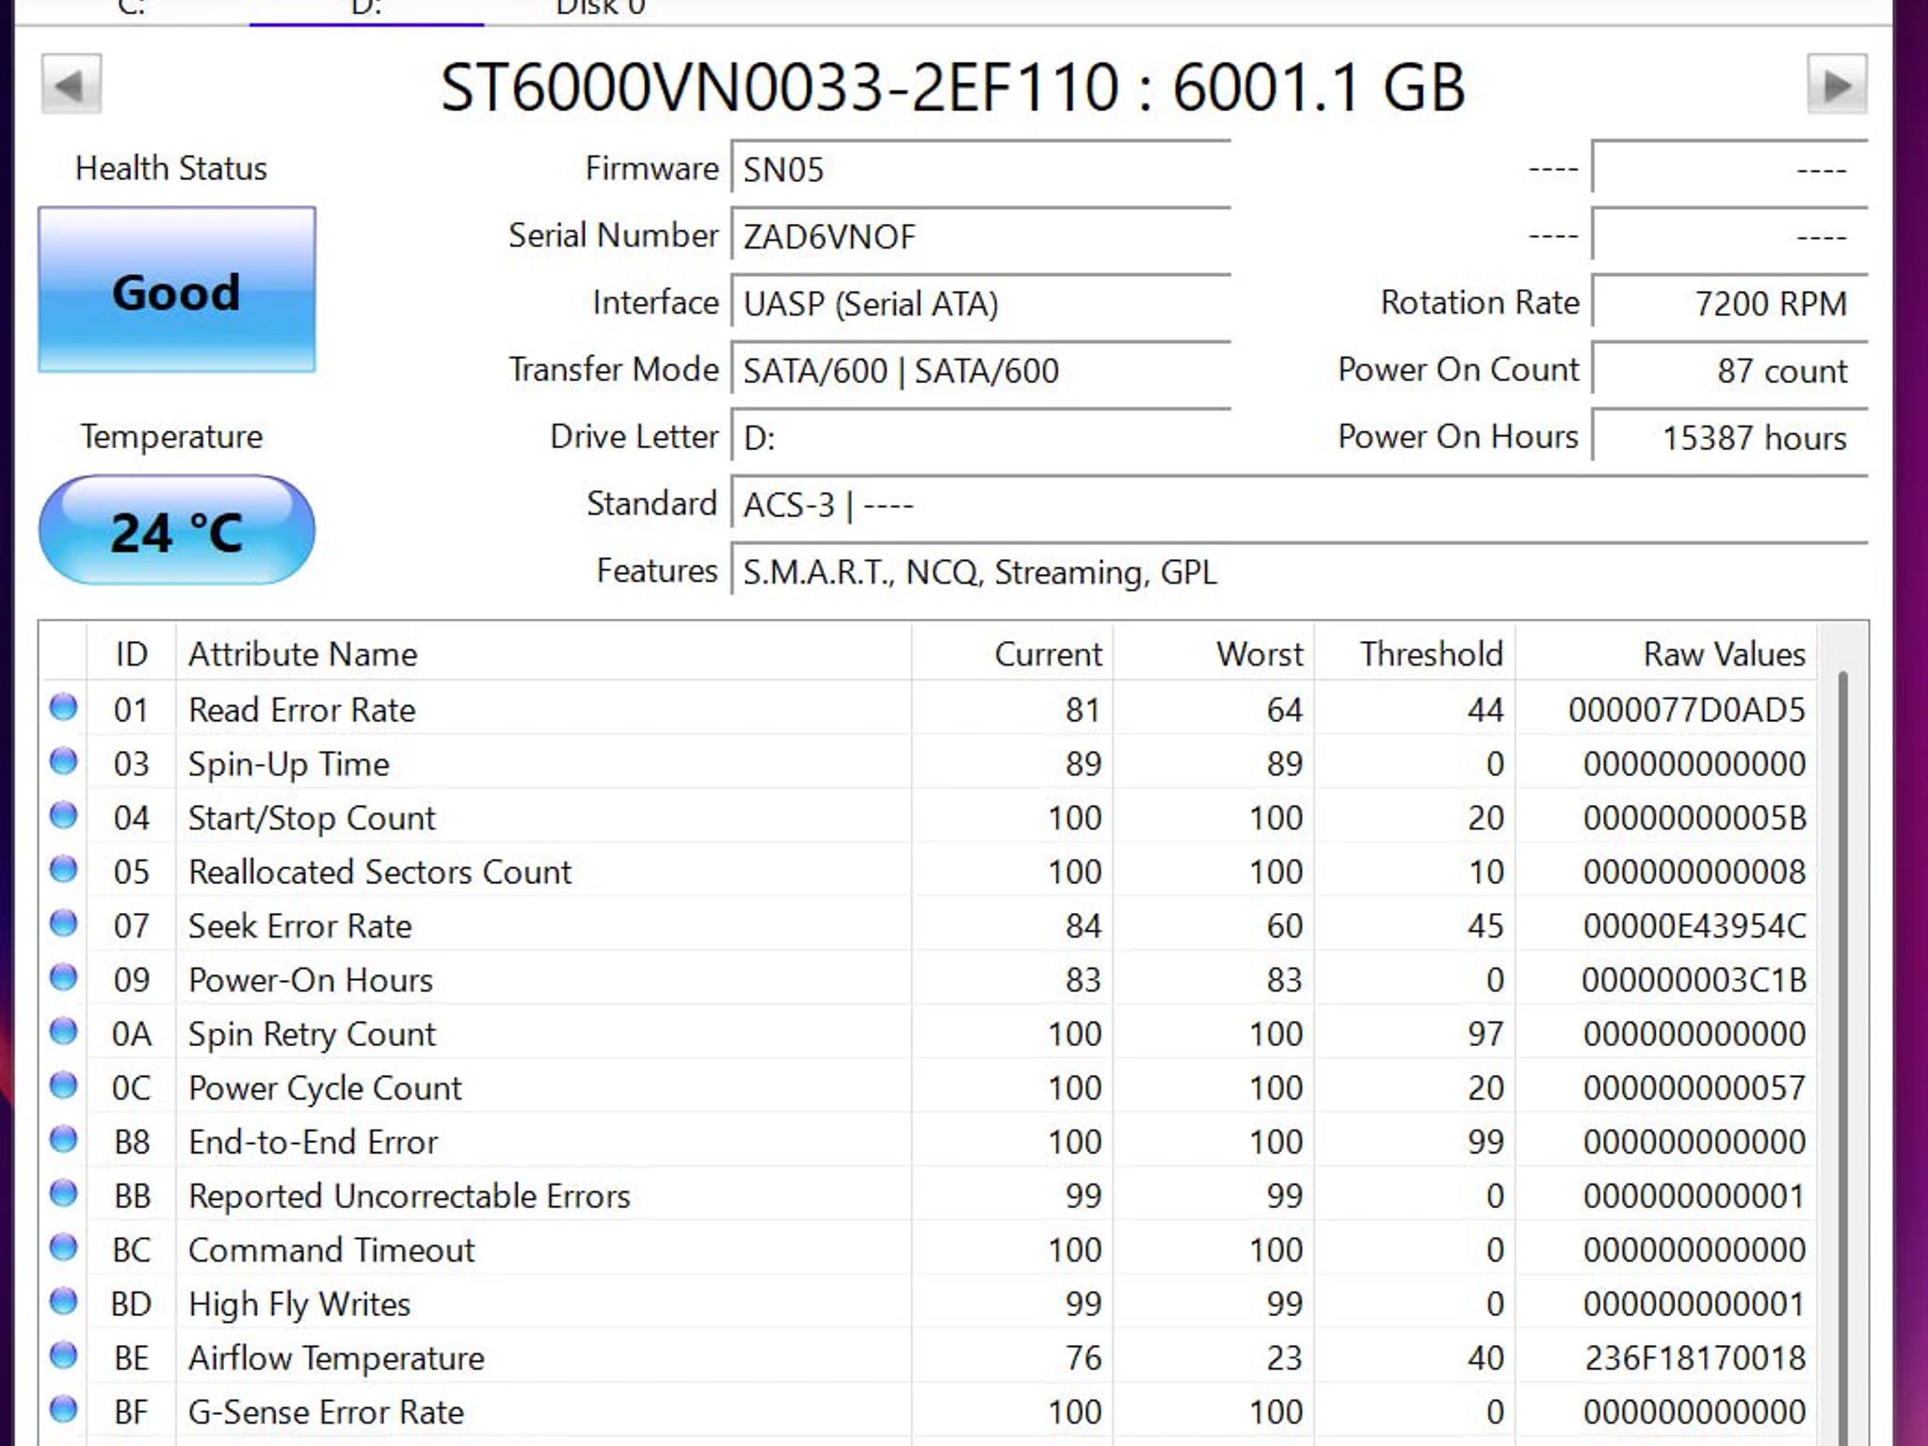This screenshot has width=1928, height=1446.
Task: Click the status dot for G-Sense Error Rate
Action: 63,1409
